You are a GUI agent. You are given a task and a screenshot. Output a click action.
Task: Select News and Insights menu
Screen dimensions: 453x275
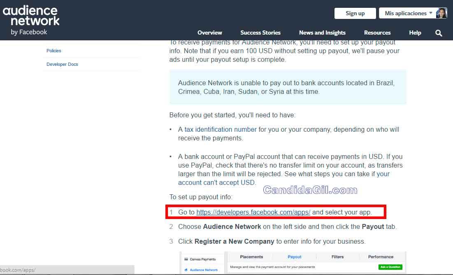(322, 33)
